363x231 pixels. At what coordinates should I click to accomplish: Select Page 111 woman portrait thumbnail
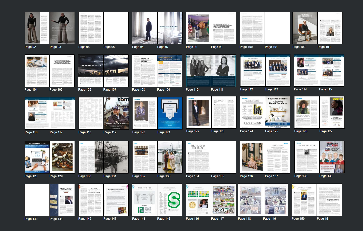pyautogui.click(x=223, y=71)
